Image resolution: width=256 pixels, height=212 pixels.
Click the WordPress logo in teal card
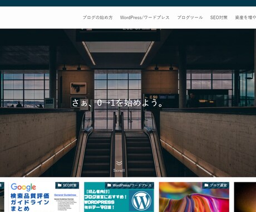click(x=141, y=201)
